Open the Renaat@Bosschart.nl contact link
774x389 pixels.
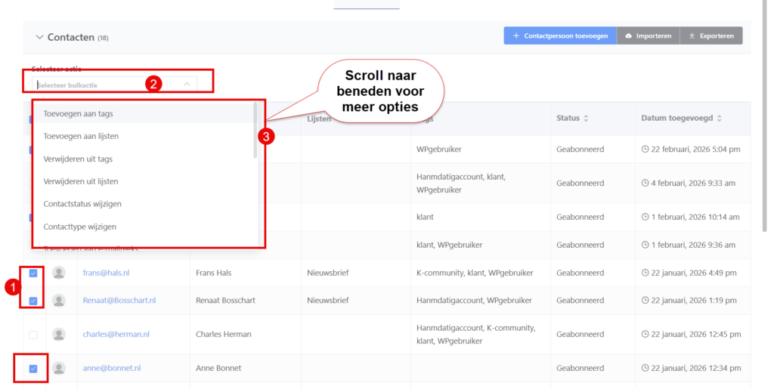pyautogui.click(x=119, y=301)
